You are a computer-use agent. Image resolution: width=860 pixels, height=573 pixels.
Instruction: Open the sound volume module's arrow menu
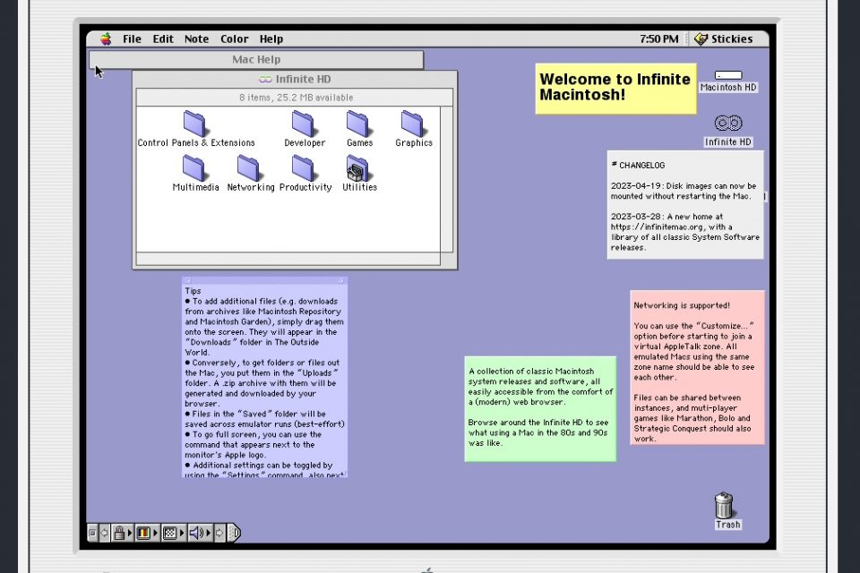point(207,533)
